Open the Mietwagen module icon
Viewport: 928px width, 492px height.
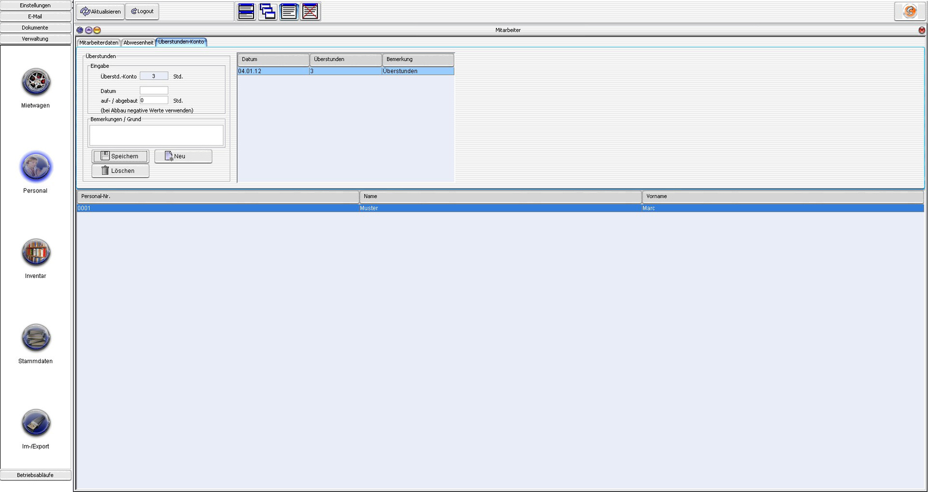[x=36, y=82]
